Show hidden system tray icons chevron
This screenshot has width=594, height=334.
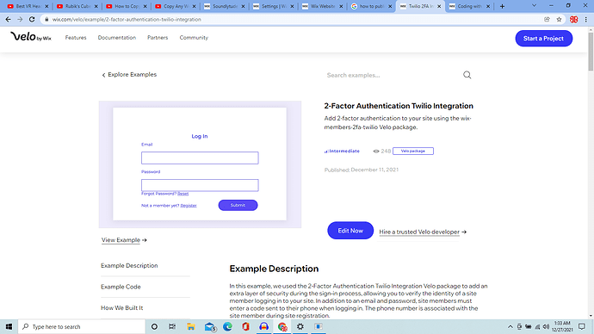click(x=510, y=326)
